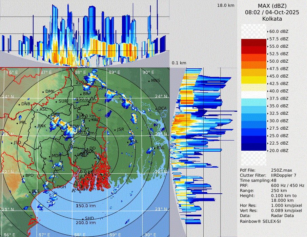Click the IIRDoppler 7 clutter filter value
The height and width of the screenshot is (237, 307).
point(284,175)
